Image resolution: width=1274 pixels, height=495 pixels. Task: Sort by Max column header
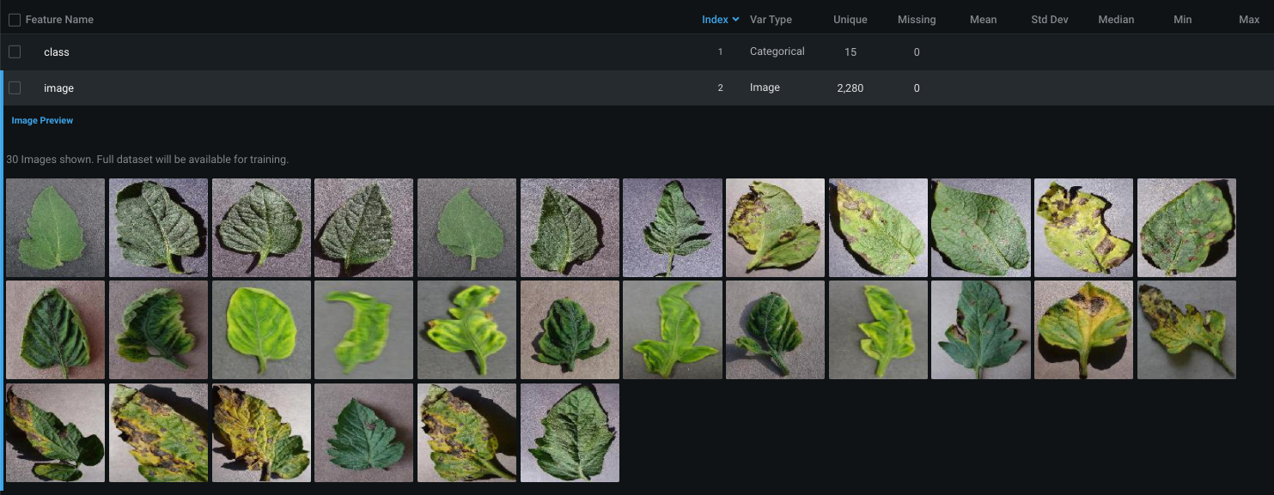click(x=1248, y=20)
